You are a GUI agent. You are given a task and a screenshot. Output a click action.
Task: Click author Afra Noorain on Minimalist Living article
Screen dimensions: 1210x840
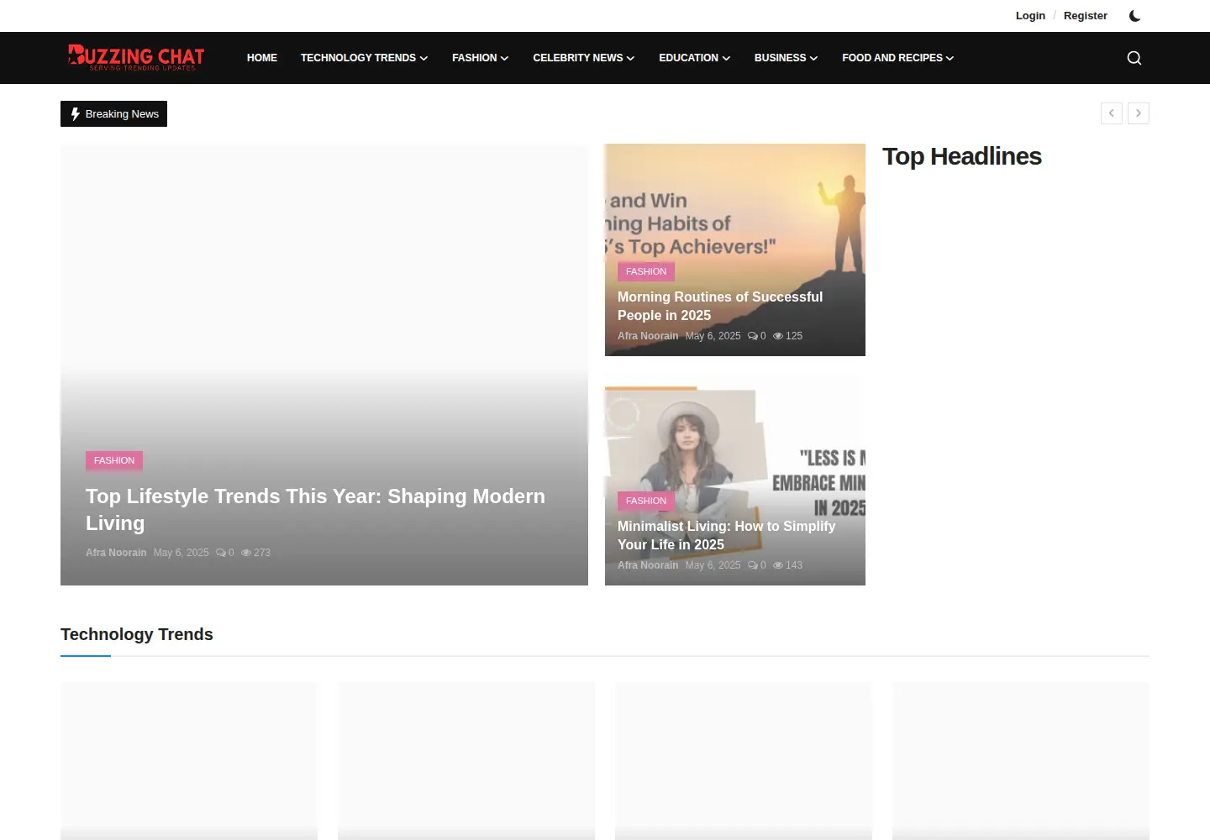(x=648, y=565)
